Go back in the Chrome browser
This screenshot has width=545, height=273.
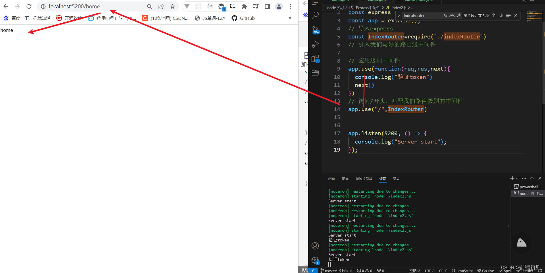(x=6, y=6)
